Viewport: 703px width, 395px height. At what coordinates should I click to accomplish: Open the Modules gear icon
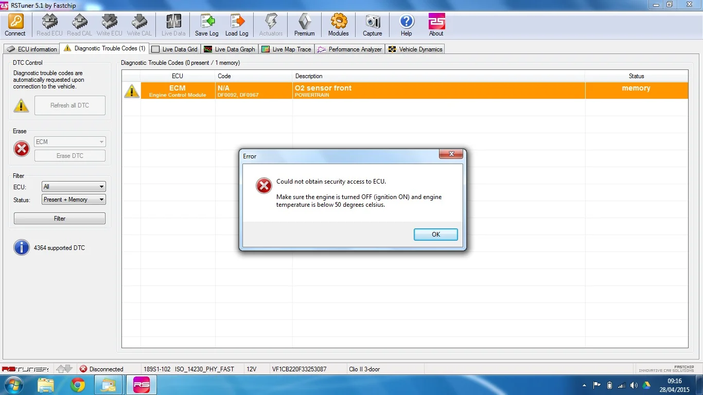tap(339, 21)
